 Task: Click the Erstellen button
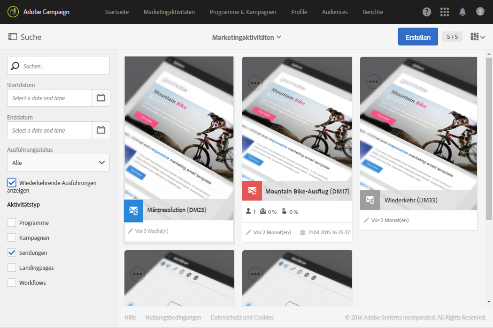(418, 37)
